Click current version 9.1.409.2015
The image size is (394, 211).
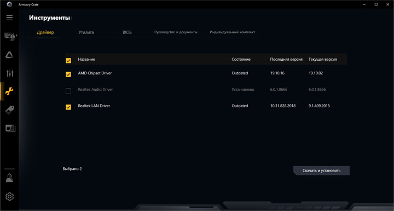(x=319, y=106)
